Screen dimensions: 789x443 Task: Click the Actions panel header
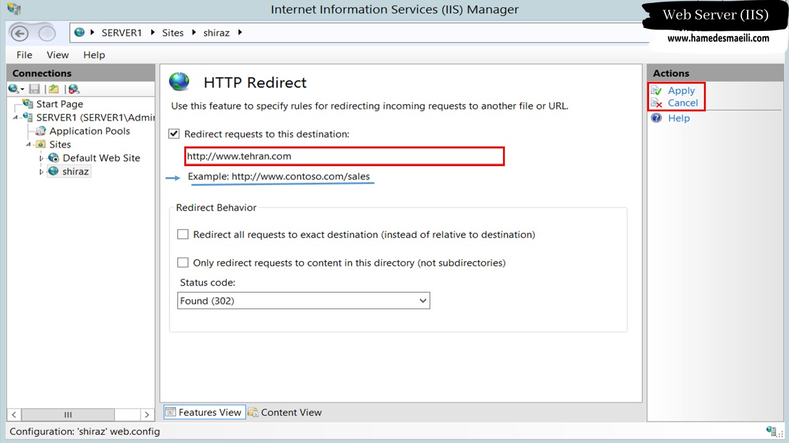point(714,73)
